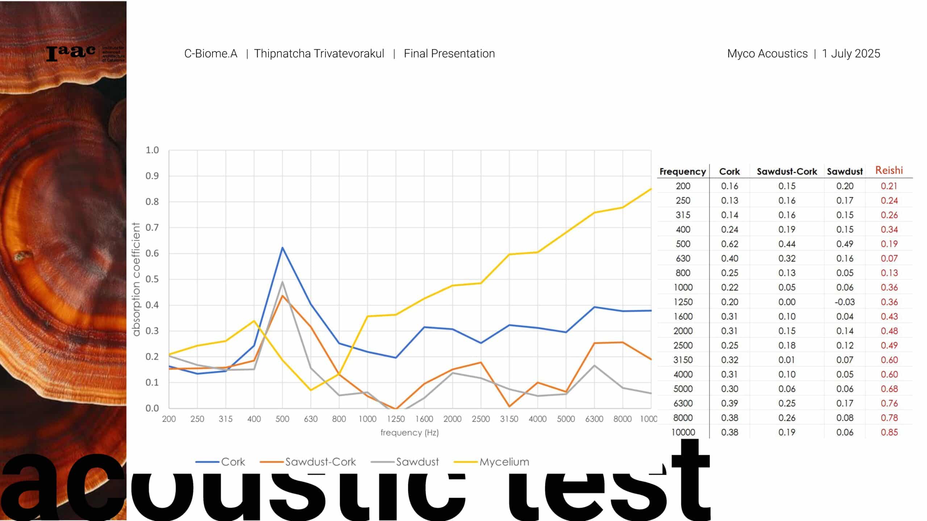
Task: Click the C-Biome.A header text
Action: (x=210, y=54)
